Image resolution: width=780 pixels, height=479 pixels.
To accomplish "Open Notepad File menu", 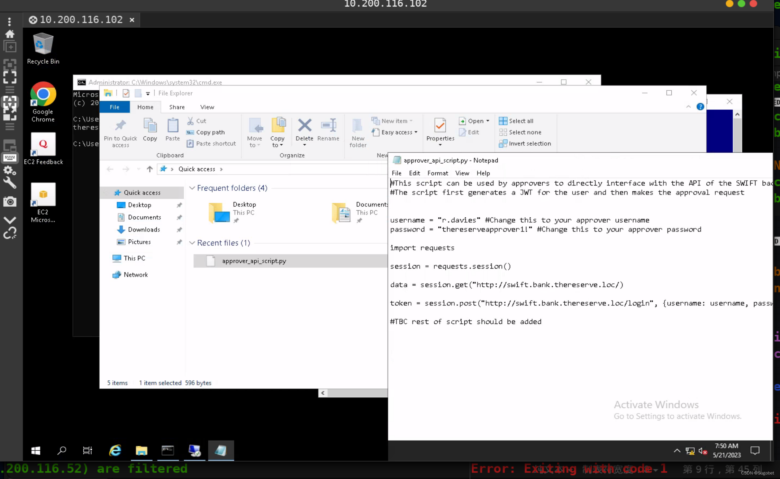I will click(396, 173).
